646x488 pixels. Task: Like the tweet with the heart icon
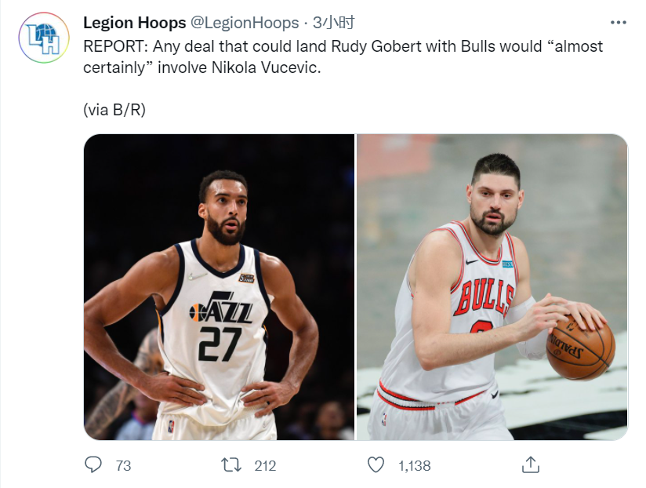(376, 465)
